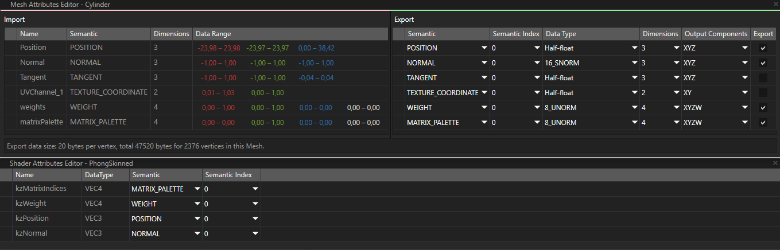This screenshot has height=250, width=780.
Task: Open Semantic Index dropdown for export TANGENT
Action: click(517, 78)
